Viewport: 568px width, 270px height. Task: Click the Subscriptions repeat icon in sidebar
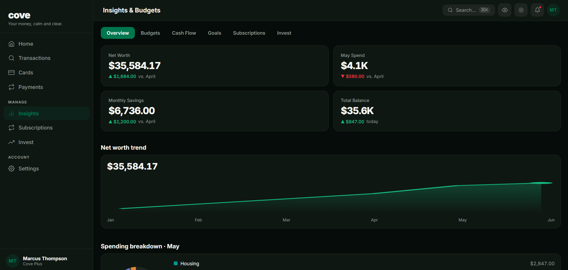point(11,128)
